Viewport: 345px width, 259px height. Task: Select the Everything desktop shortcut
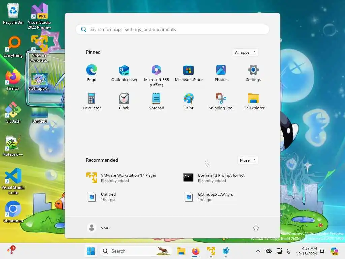point(13,47)
